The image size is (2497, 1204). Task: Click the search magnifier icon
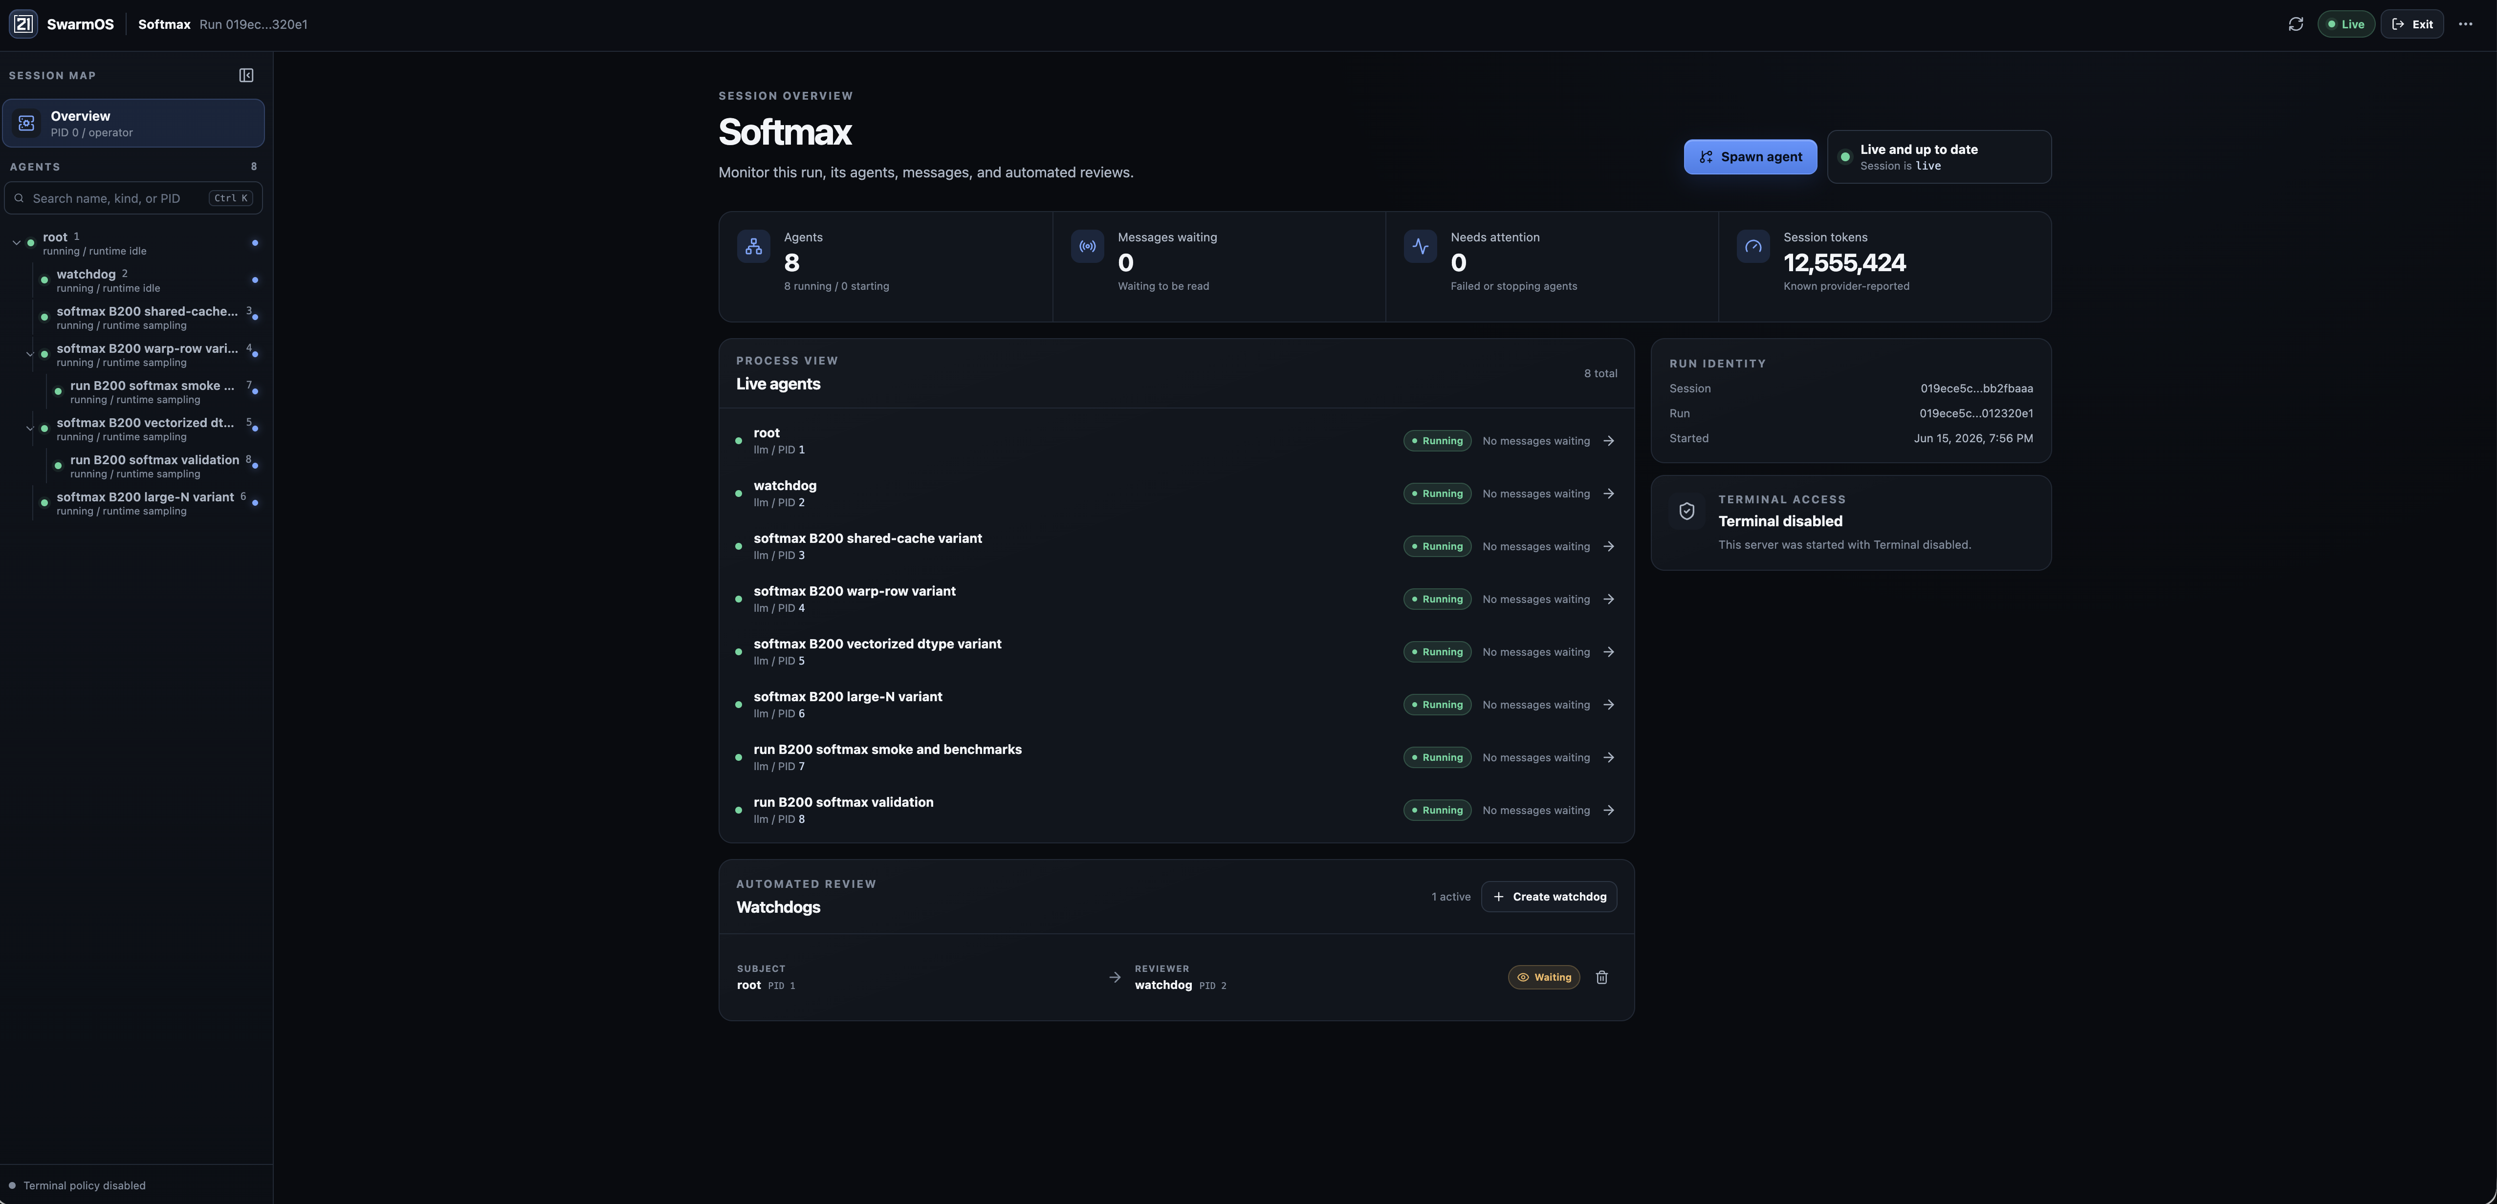tap(19, 198)
